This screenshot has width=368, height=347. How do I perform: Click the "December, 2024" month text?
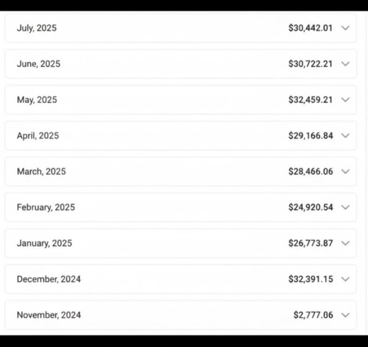[49, 279]
